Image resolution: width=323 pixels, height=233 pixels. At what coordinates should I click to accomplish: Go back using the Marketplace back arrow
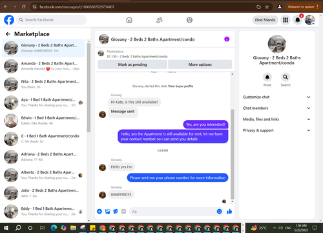point(8,34)
